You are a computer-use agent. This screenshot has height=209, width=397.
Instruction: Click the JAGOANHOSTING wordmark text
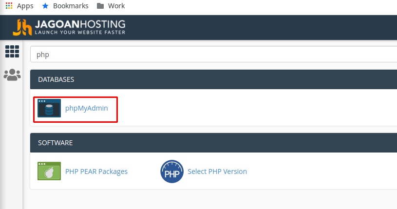80,24
